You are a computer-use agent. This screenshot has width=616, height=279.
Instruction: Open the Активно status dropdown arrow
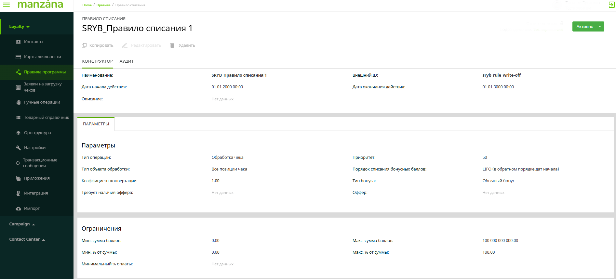(x=600, y=27)
